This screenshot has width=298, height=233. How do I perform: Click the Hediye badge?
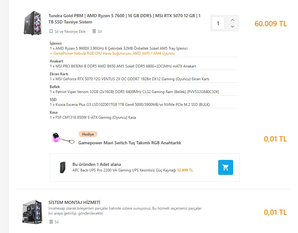[88, 134]
